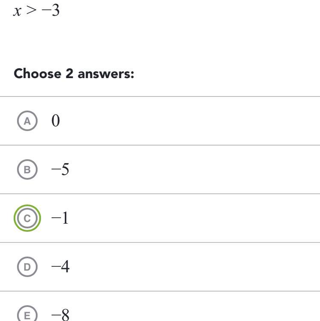This screenshot has height=321, width=320.
Task: Check the answer value −4
Action: tap(60, 267)
